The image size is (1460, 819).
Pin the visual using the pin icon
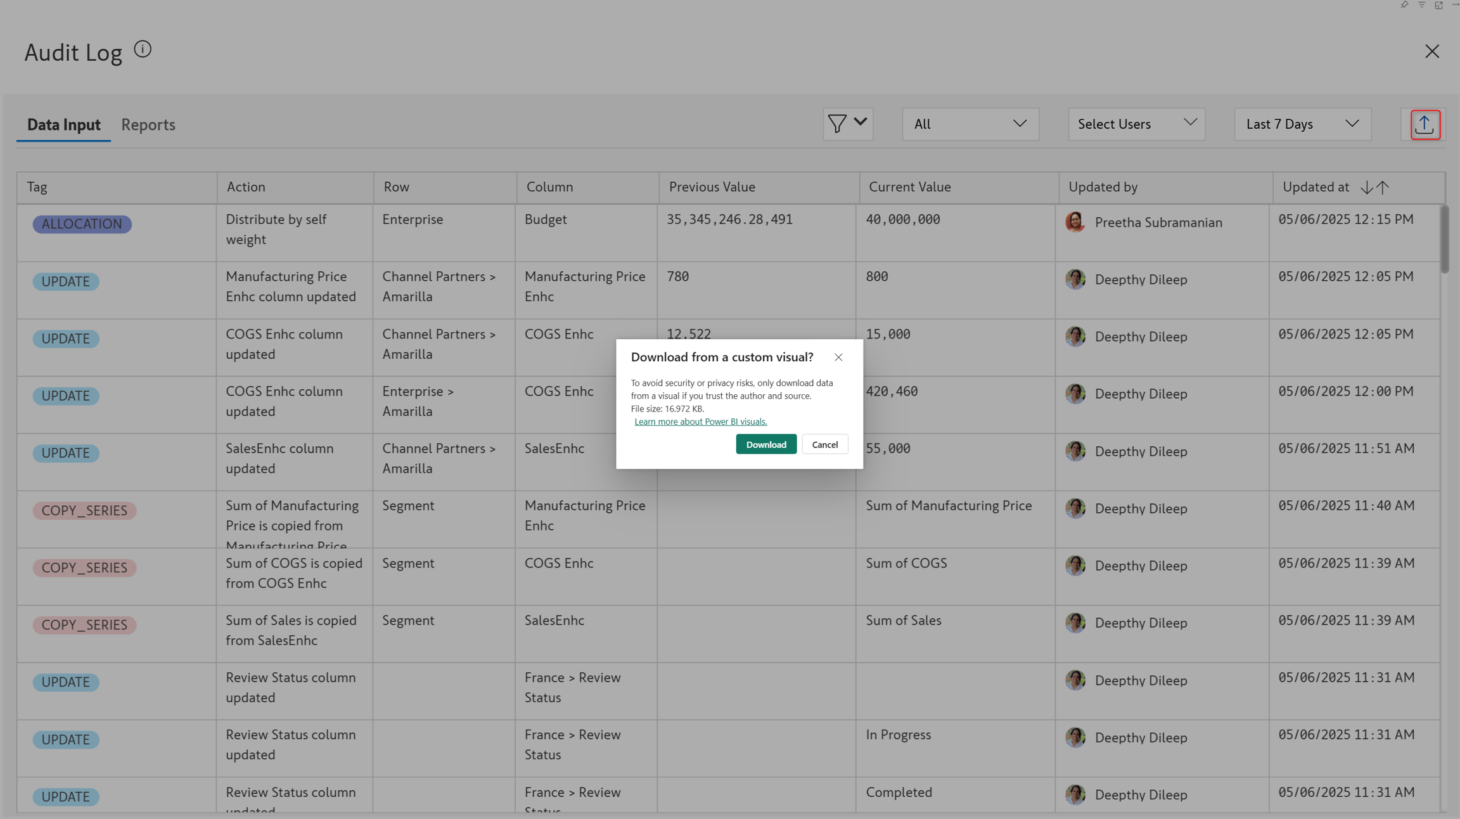point(1404,5)
